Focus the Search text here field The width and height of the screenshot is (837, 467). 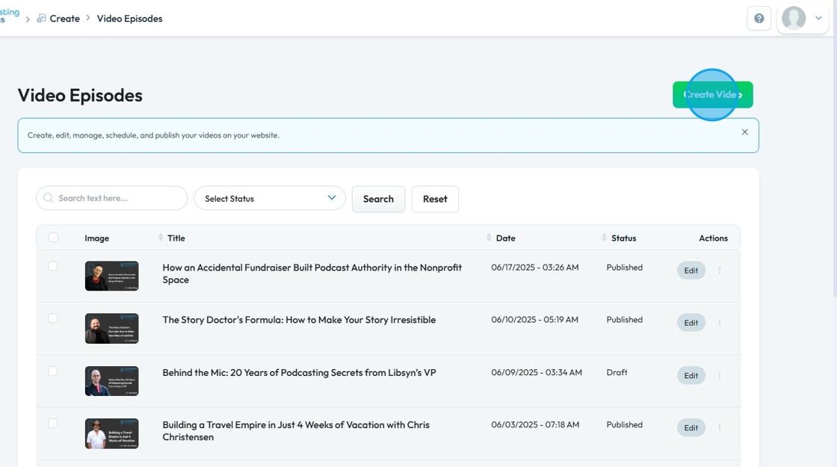click(112, 198)
